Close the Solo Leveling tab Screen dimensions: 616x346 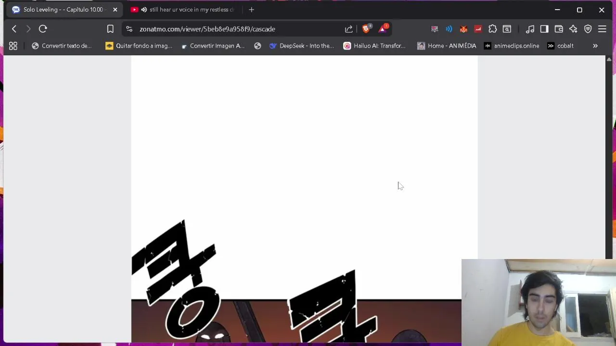(x=115, y=10)
